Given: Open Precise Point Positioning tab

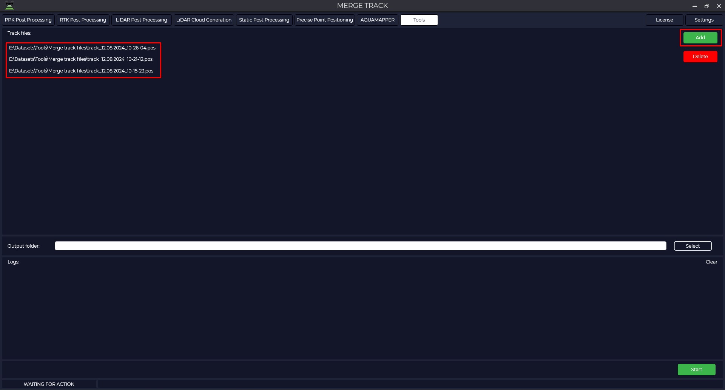Looking at the screenshot, I should 325,20.
